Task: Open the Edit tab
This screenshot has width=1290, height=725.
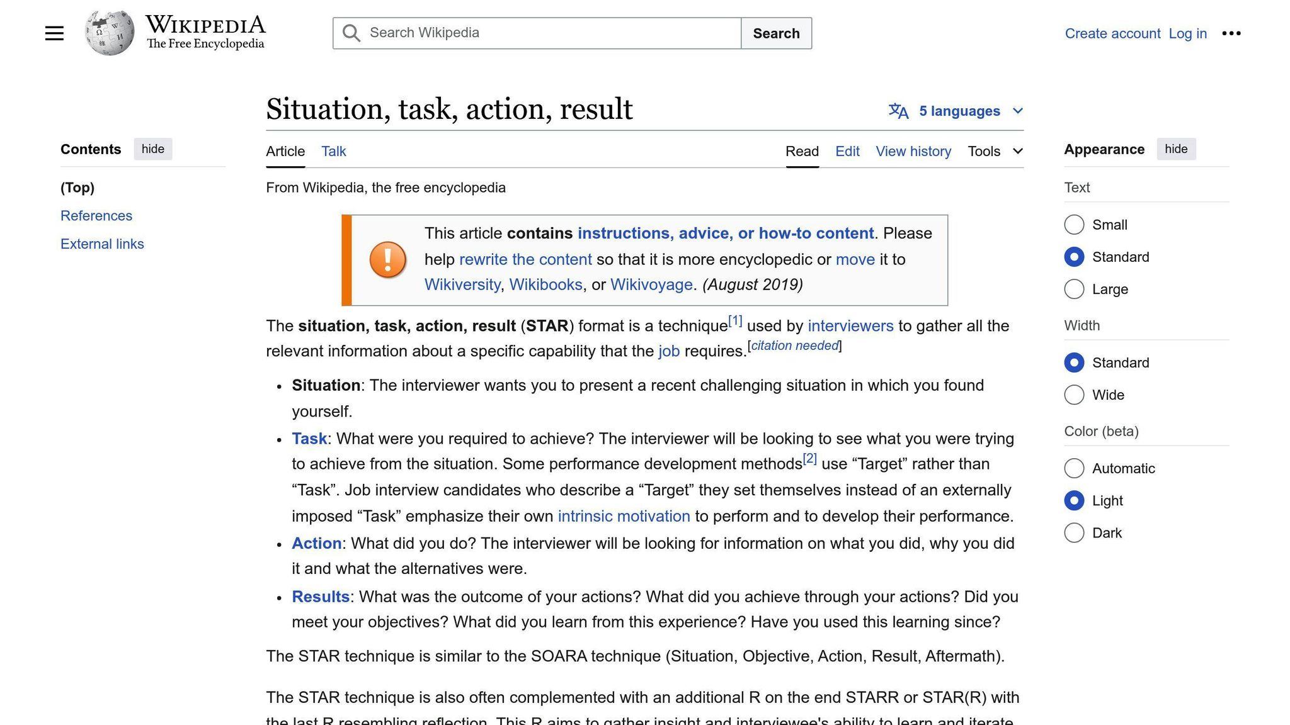Action: [847, 151]
